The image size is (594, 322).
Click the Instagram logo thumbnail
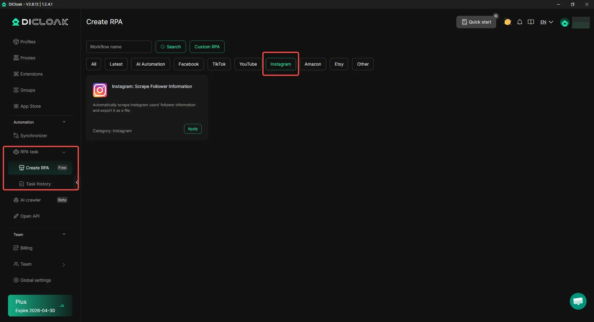pyautogui.click(x=100, y=90)
